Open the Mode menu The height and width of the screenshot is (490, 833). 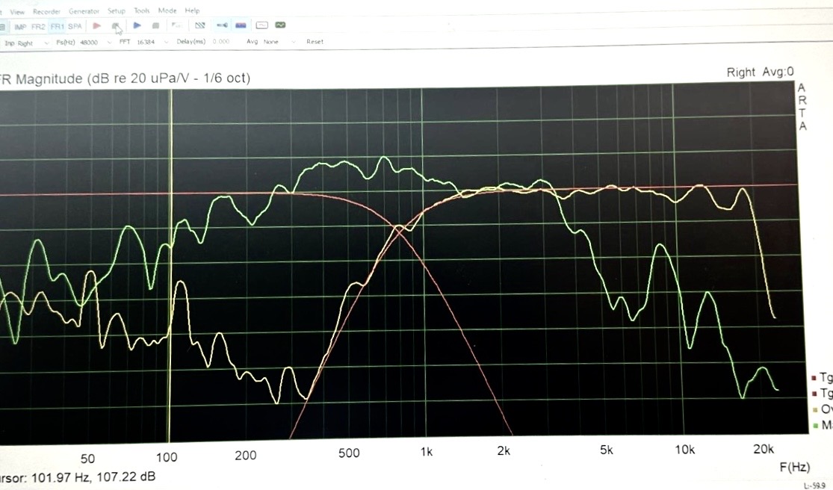(x=167, y=10)
